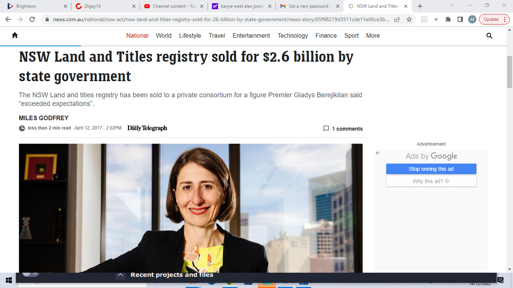Open the Technology section

coord(293,36)
